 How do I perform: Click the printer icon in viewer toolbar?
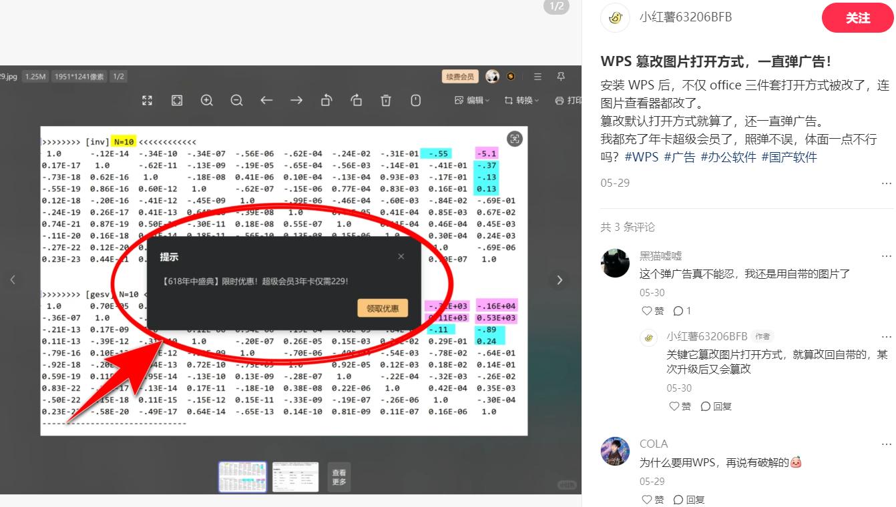(559, 100)
